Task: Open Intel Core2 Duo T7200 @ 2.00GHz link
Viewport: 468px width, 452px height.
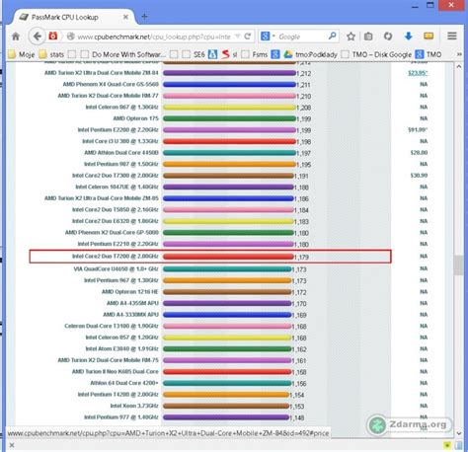Action: (x=116, y=256)
